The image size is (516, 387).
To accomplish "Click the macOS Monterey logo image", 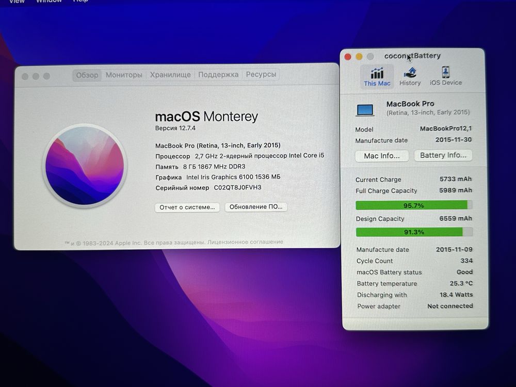I will [x=85, y=166].
